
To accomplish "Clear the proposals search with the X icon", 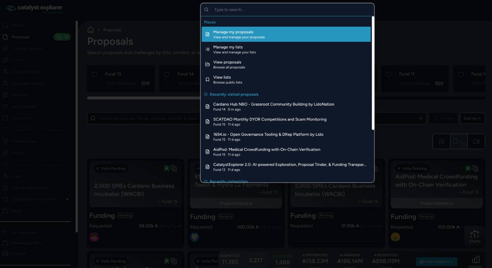I will 421,118.
